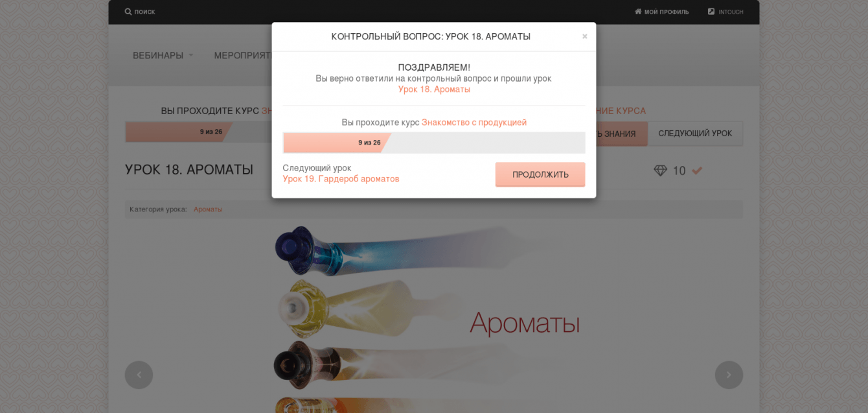
Task: Open the home icon beside Мой профиль
Action: 638,12
